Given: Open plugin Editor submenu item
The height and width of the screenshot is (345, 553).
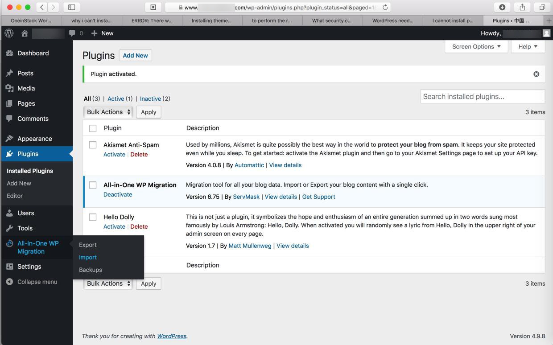Looking at the screenshot, I should click(x=15, y=196).
